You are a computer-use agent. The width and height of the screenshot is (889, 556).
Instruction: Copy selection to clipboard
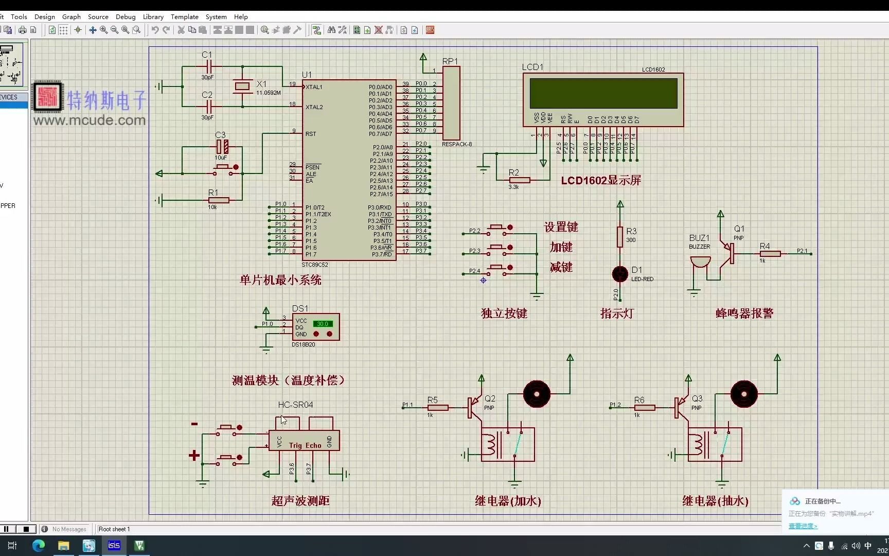[x=192, y=30]
